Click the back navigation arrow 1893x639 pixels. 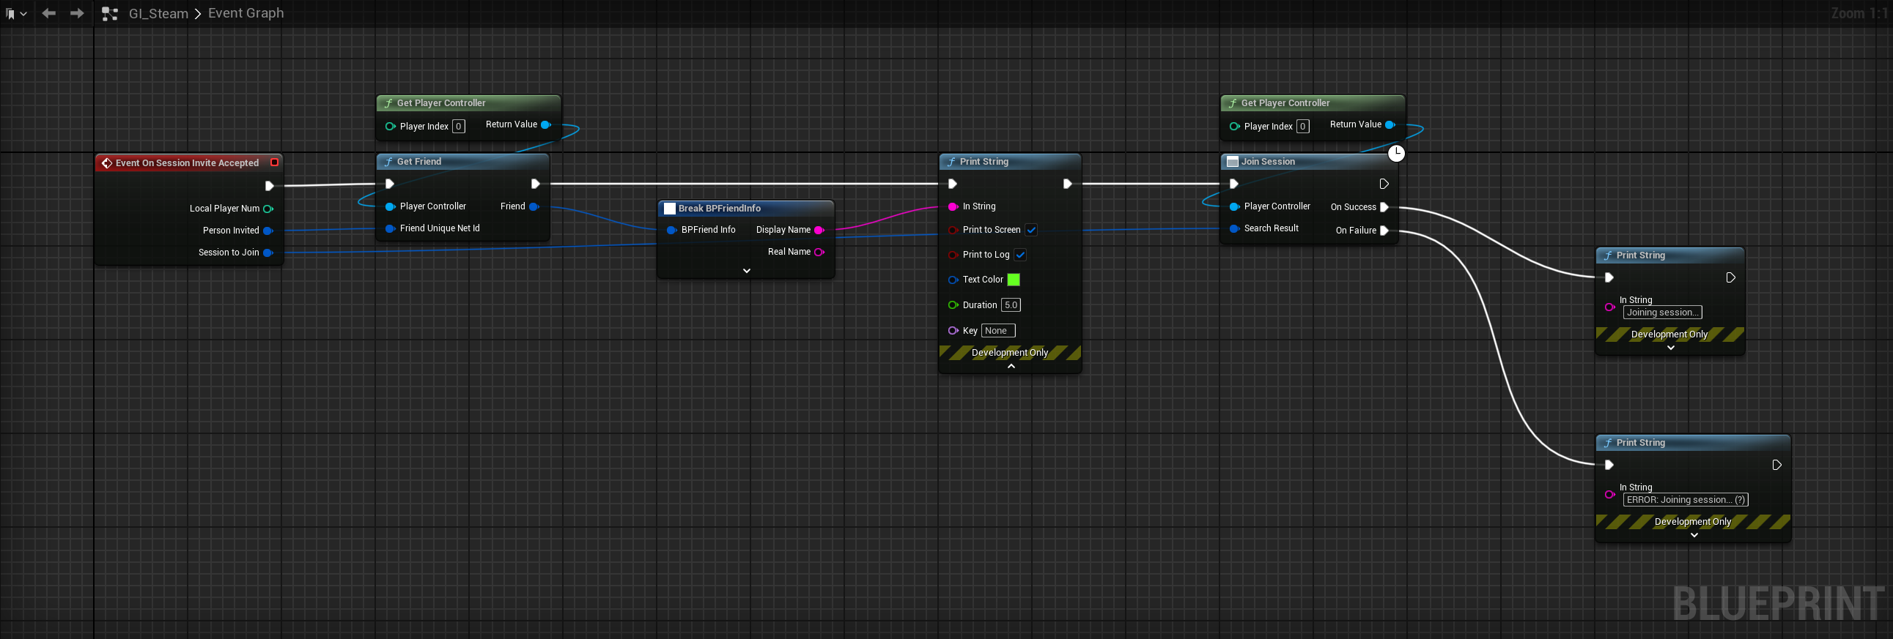pos(48,13)
